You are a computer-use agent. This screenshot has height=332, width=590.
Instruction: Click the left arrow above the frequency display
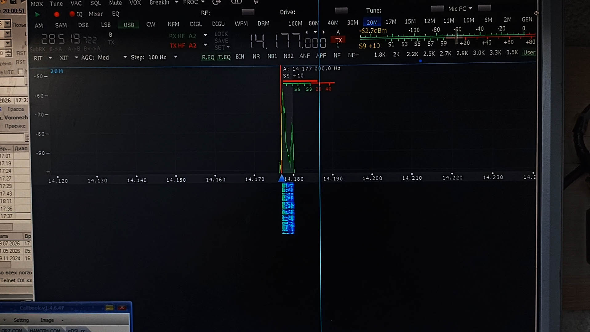tap(307, 32)
